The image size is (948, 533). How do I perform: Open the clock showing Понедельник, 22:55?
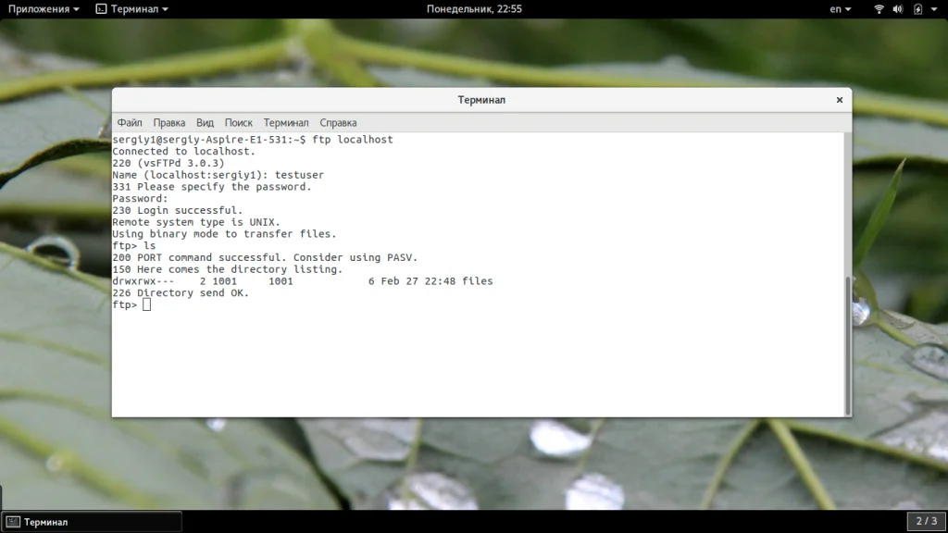pos(474,9)
